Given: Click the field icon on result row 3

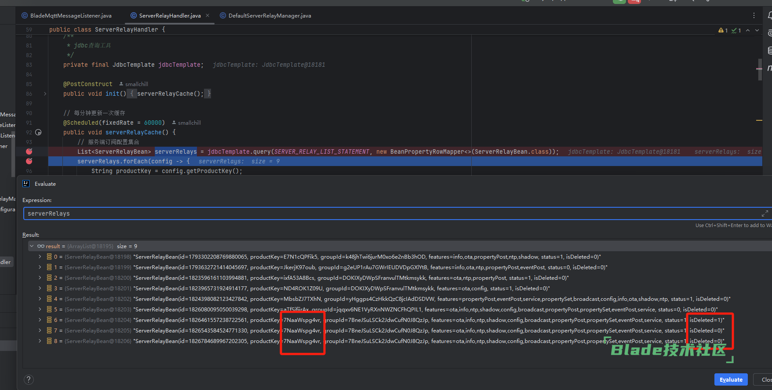Looking at the screenshot, I should [49, 288].
